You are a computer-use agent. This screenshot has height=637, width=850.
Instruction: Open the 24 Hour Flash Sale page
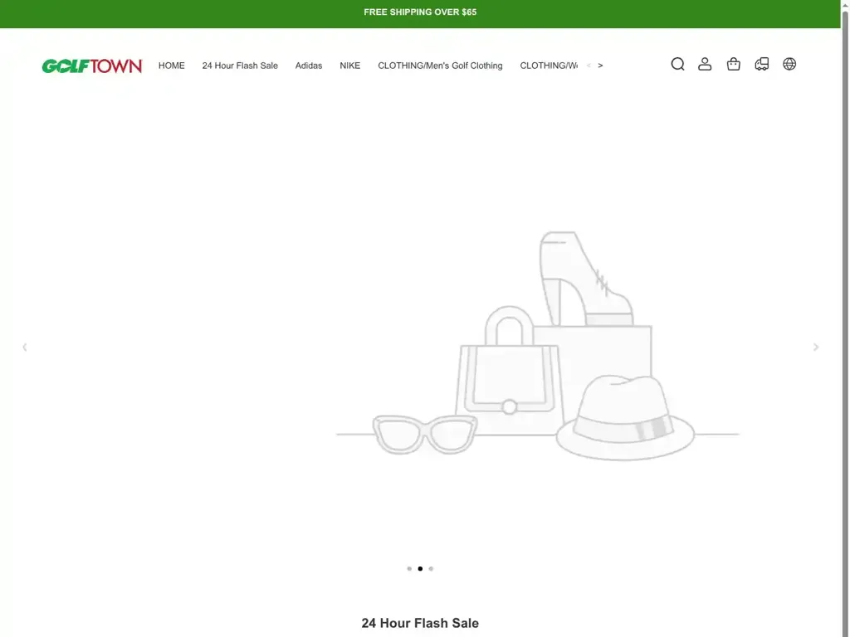[x=240, y=65]
